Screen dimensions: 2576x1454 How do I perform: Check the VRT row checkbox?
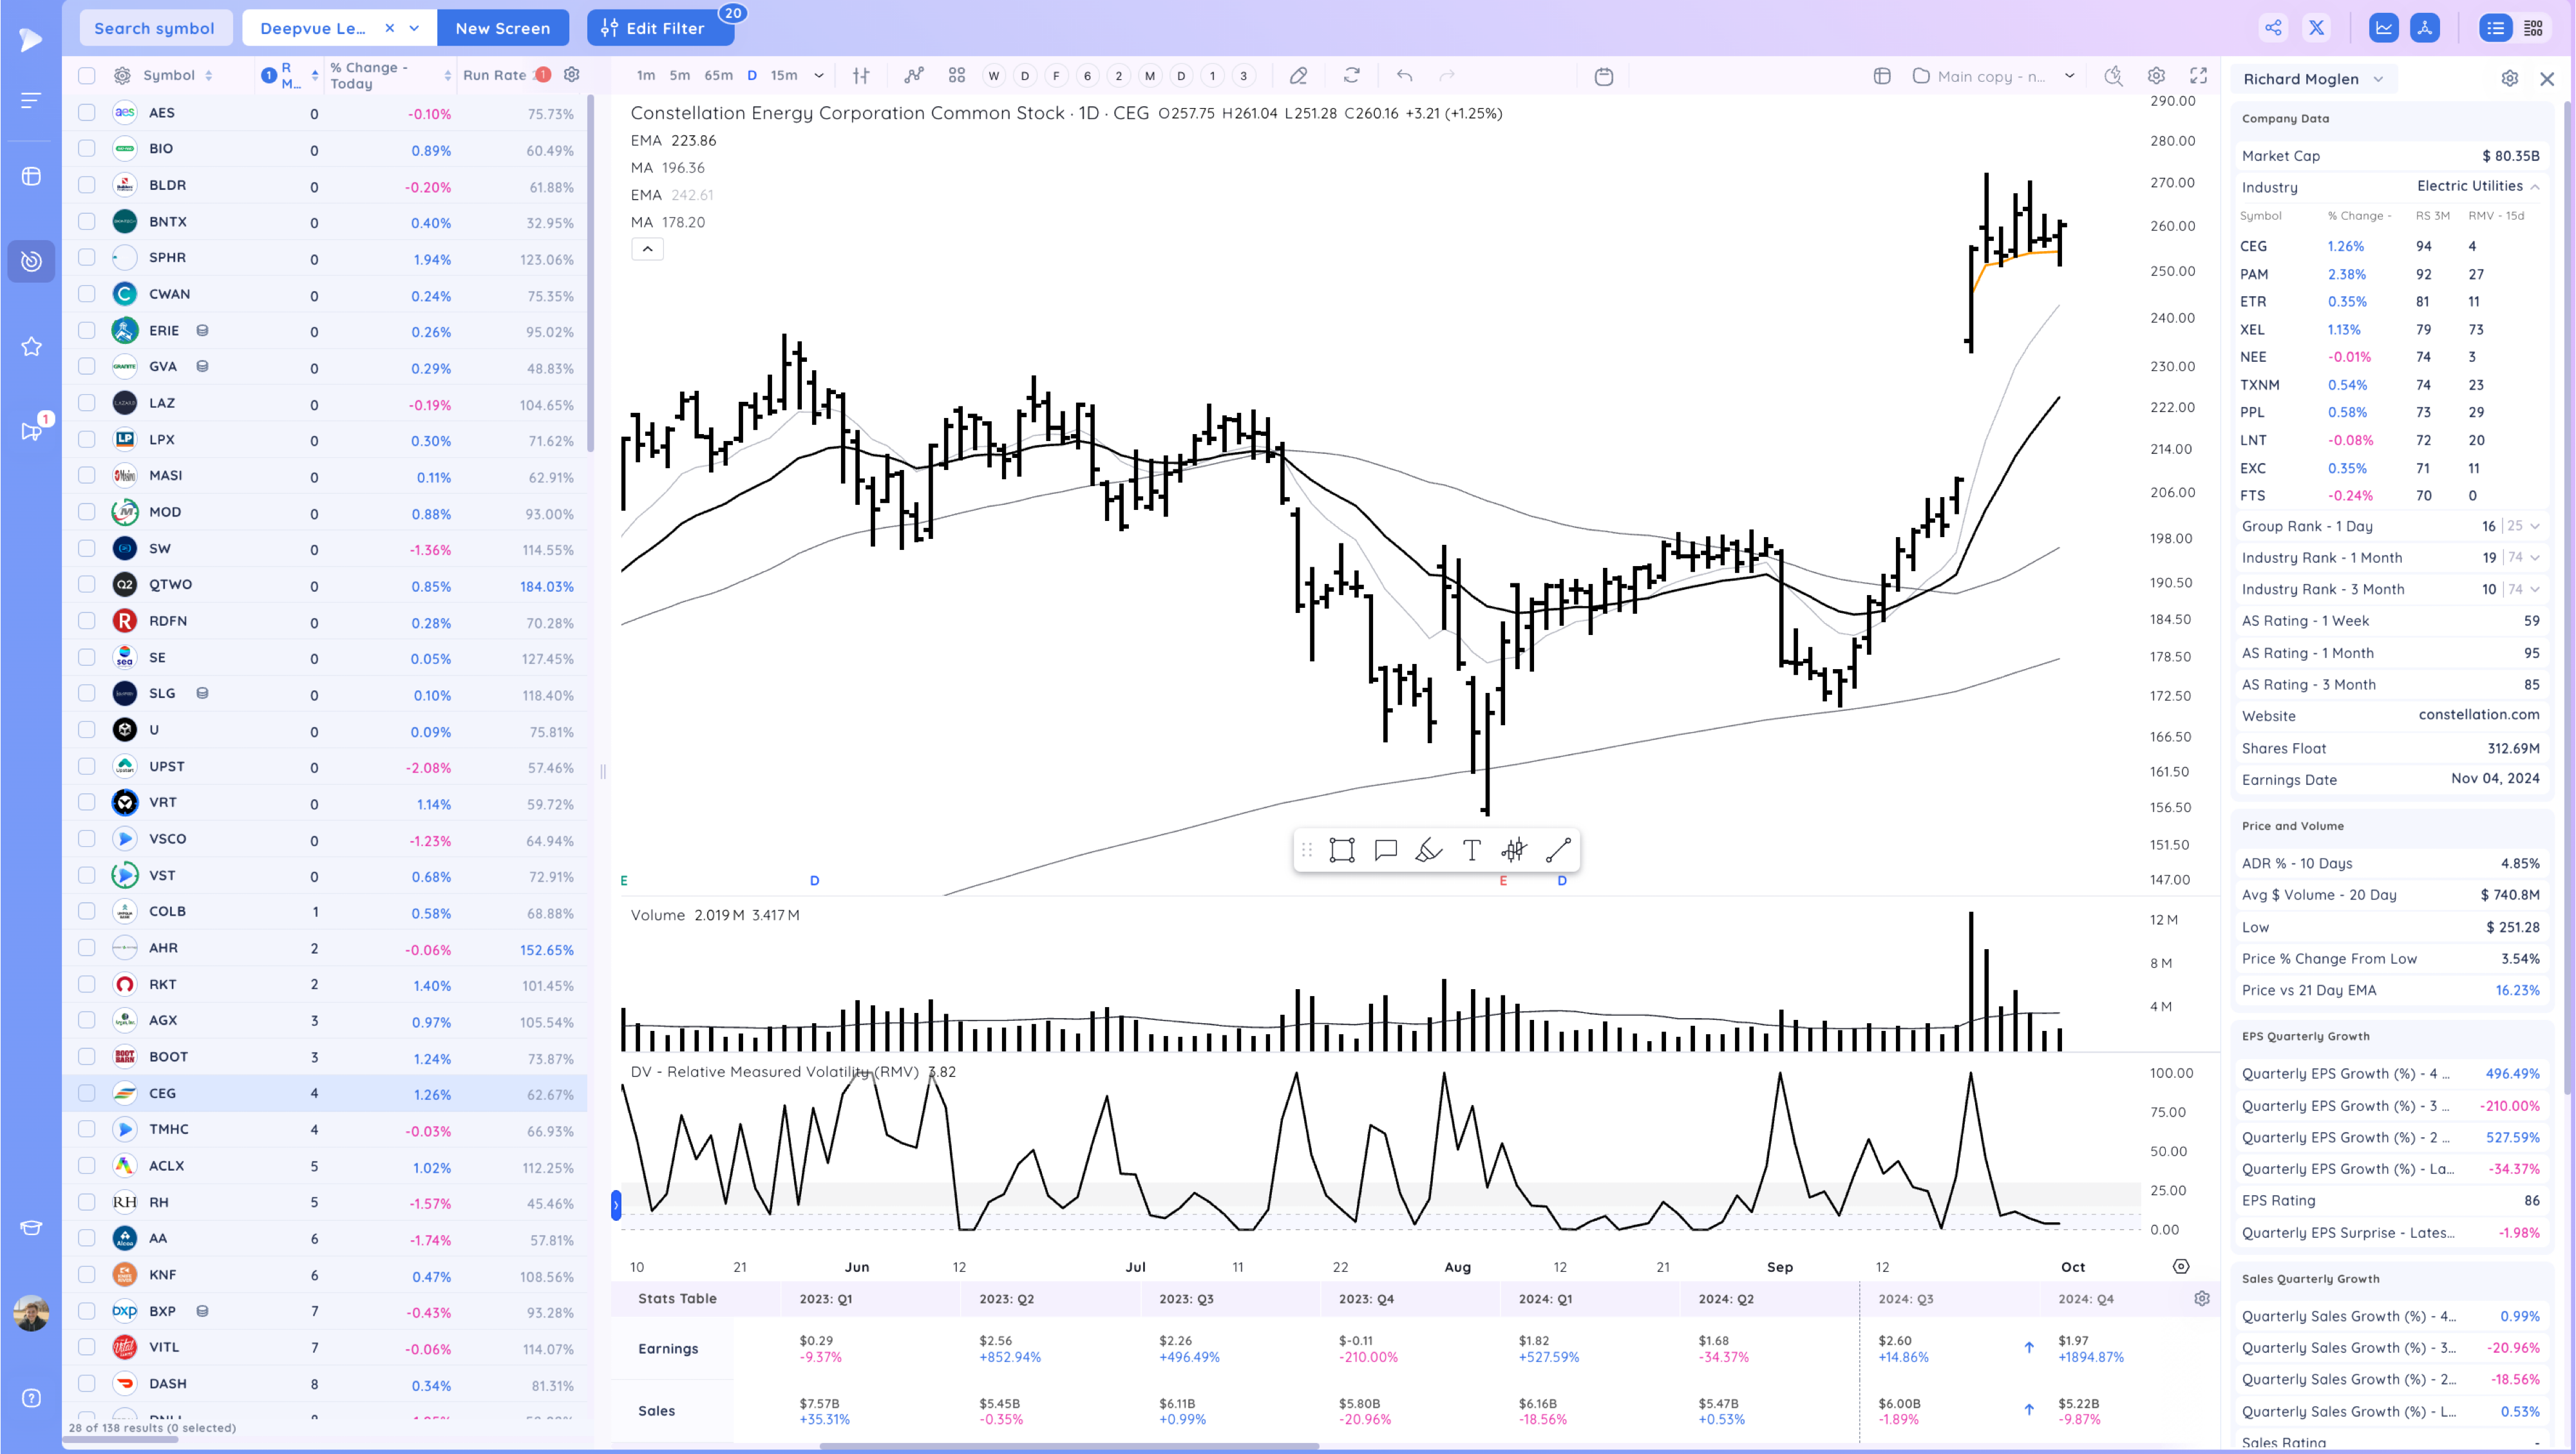[87, 802]
